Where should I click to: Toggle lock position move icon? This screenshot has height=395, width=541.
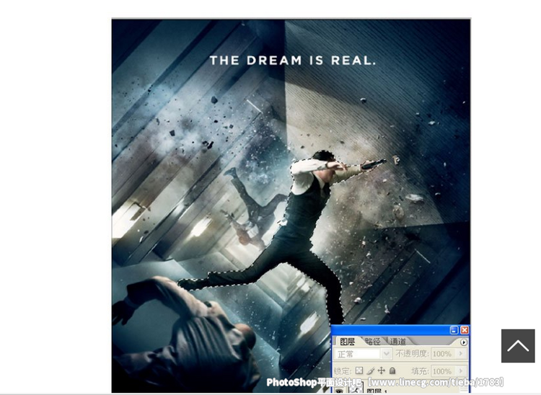coord(382,371)
